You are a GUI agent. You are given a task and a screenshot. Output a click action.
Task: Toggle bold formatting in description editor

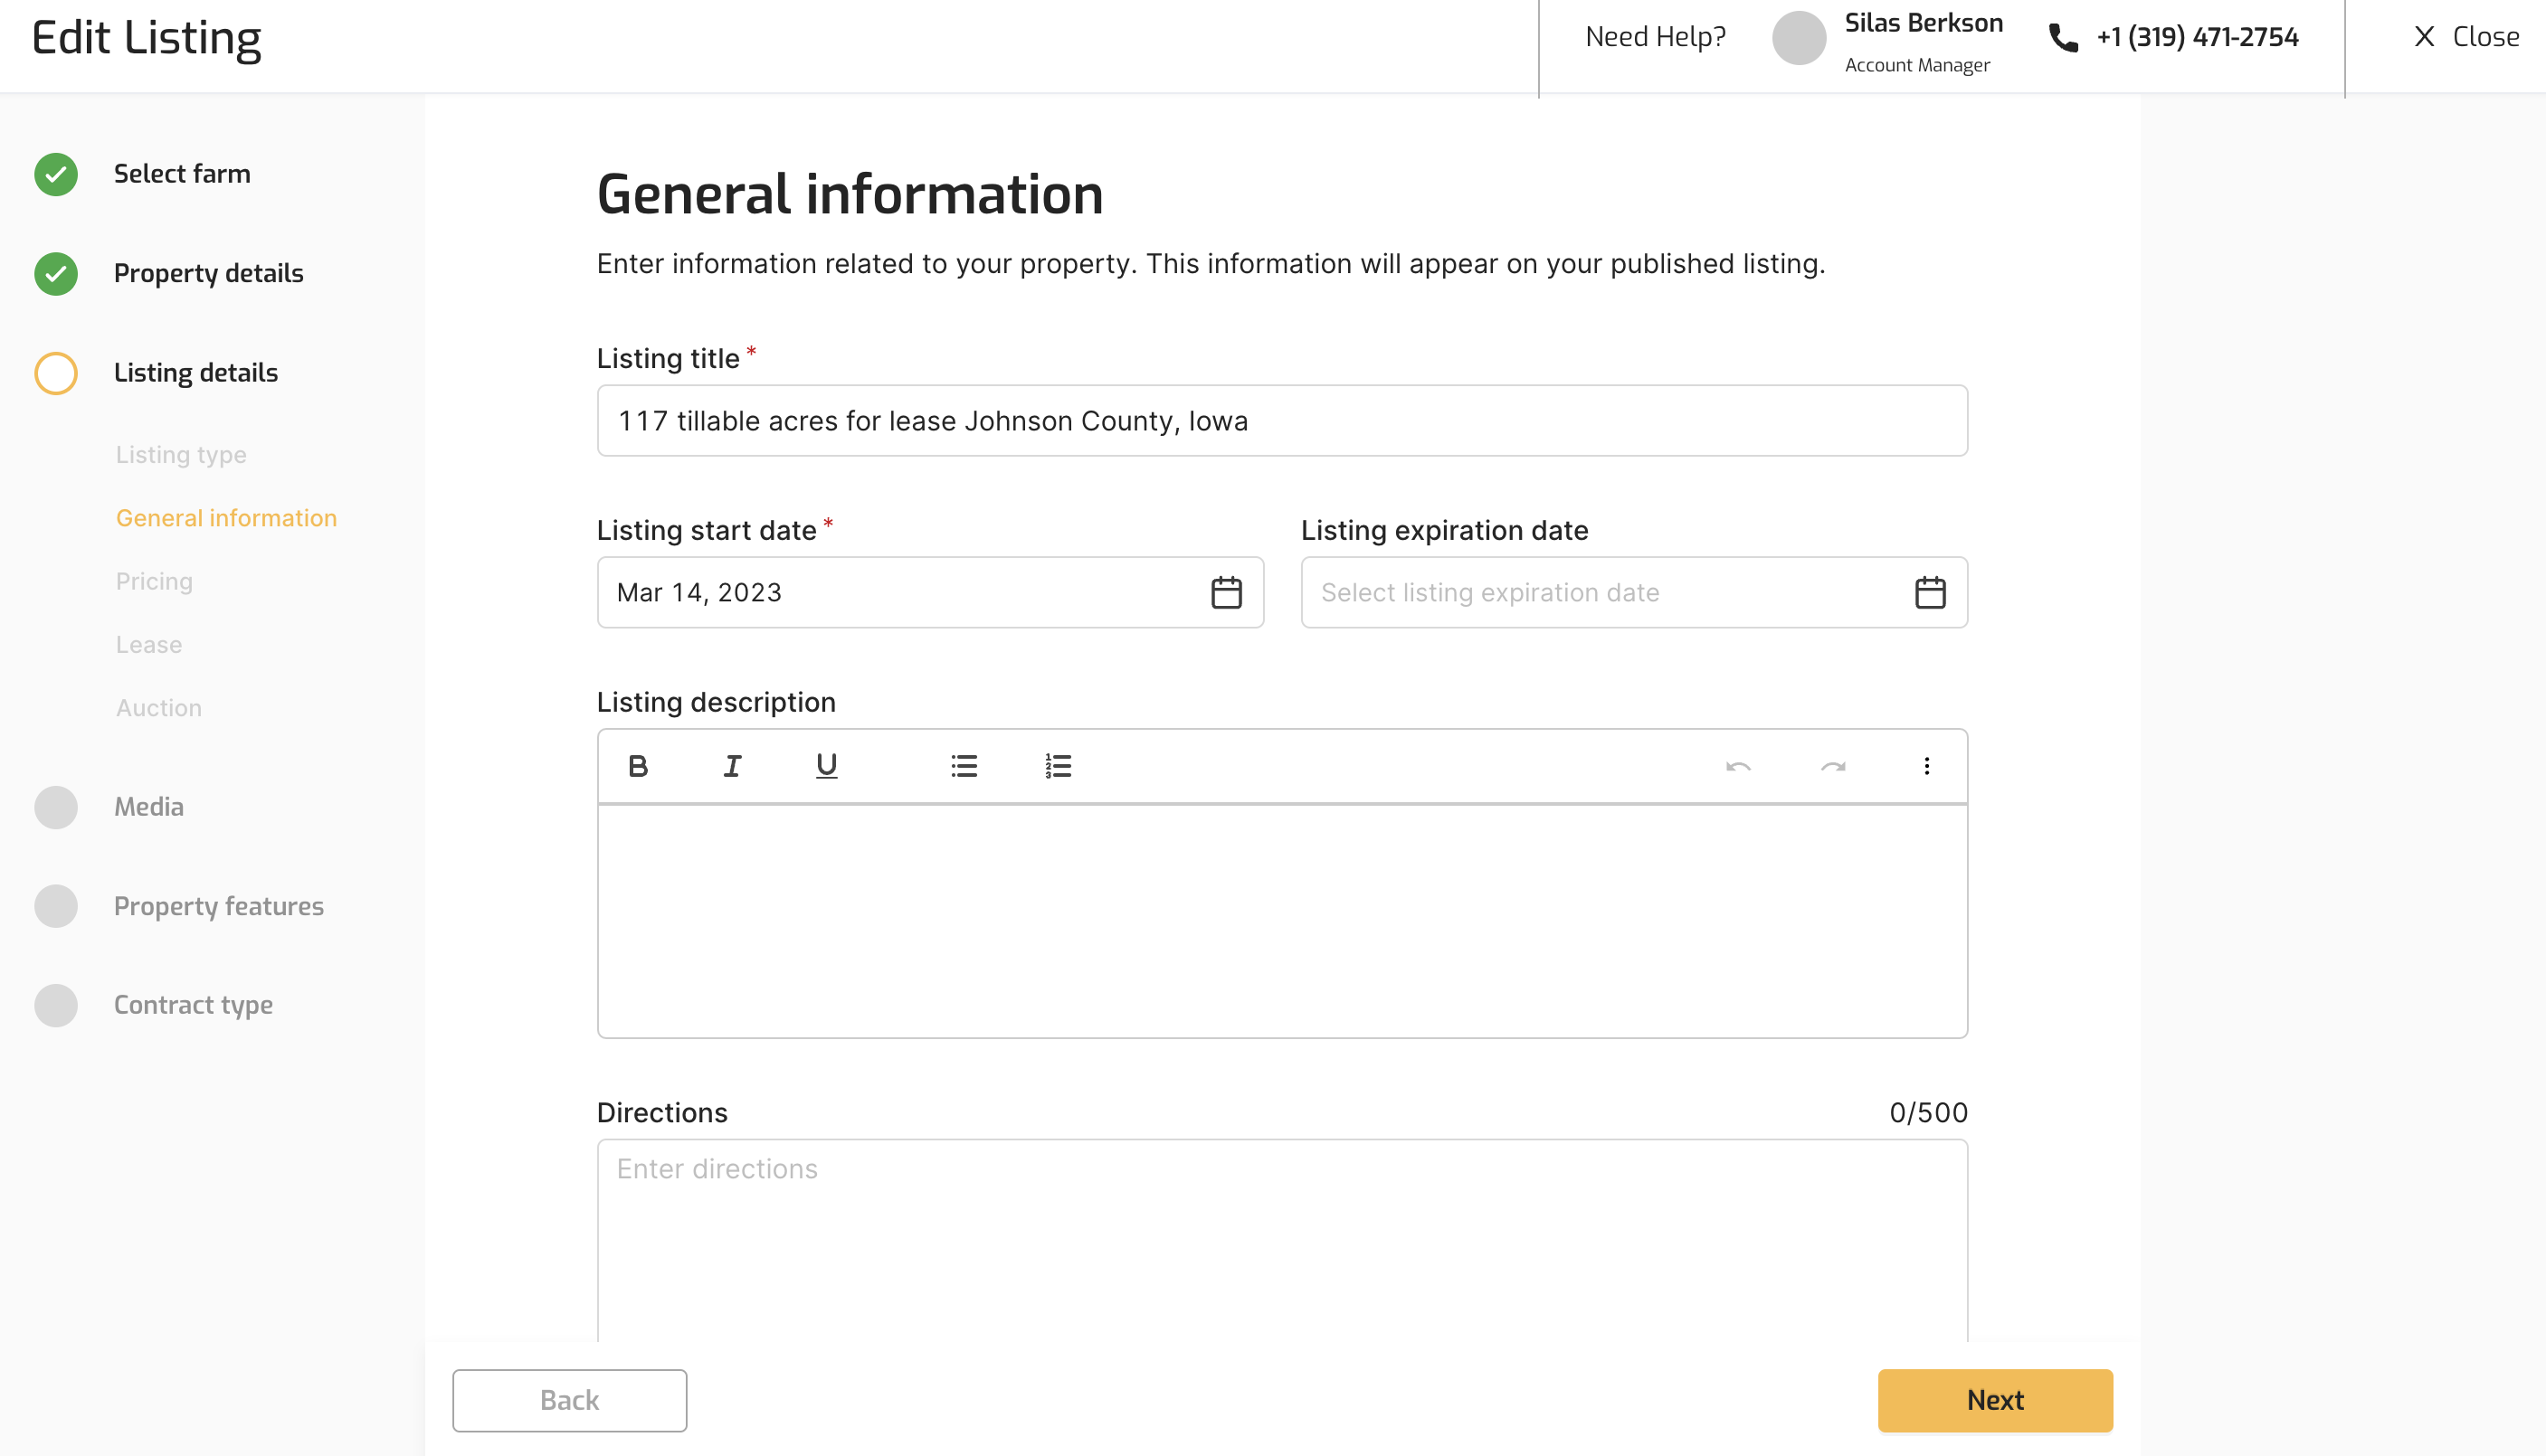(x=637, y=766)
